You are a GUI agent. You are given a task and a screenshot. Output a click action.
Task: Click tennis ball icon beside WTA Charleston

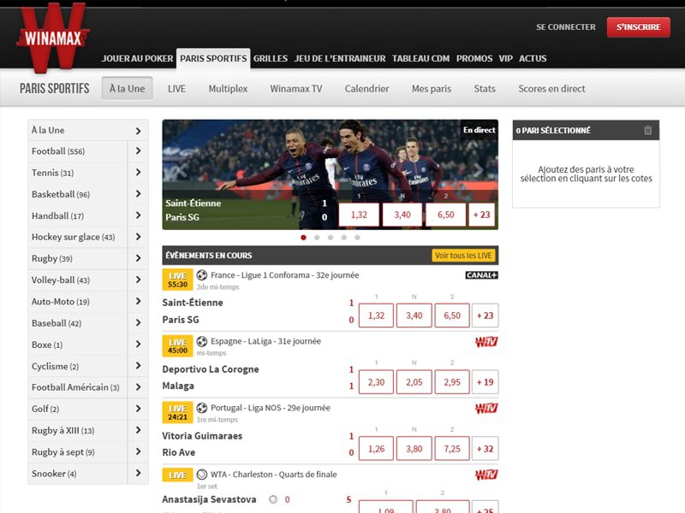pos(202,474)
